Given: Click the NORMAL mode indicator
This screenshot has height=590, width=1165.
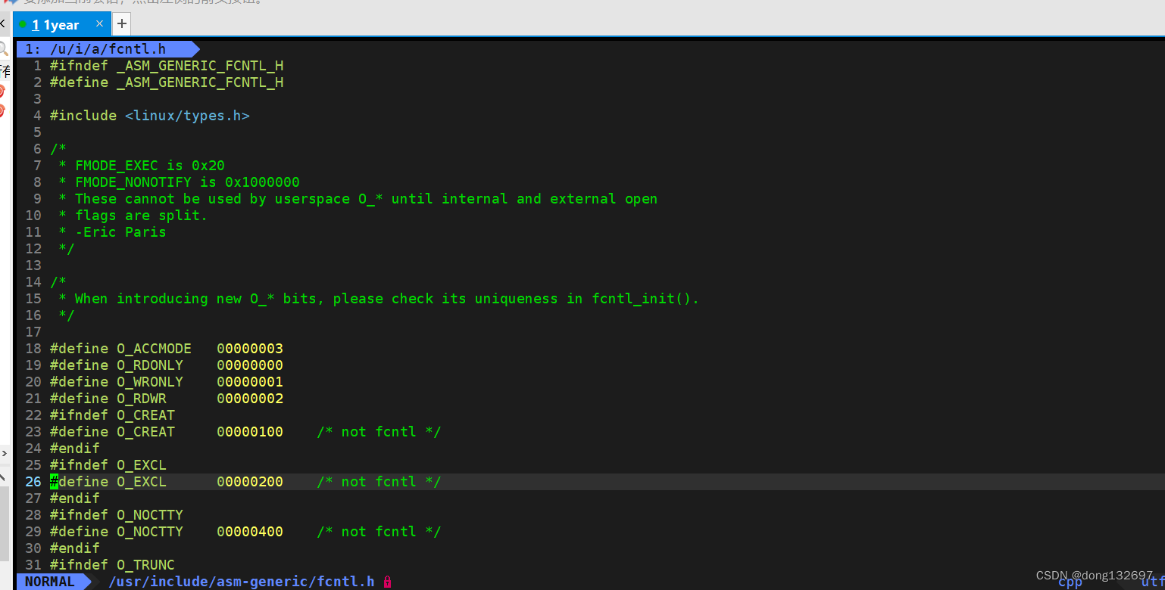Looking at the screenshot, I should (50, 582).
